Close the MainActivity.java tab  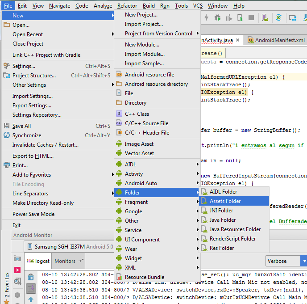point(237,40)
